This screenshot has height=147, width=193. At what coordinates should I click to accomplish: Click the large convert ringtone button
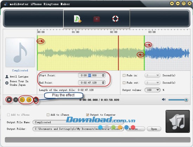tap(178, 121)
